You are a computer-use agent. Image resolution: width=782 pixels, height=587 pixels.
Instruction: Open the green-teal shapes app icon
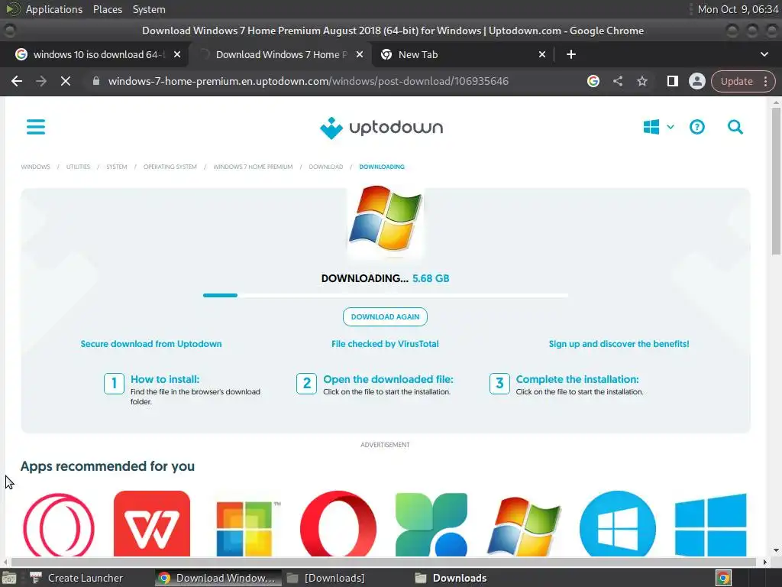tap(431, 524)
